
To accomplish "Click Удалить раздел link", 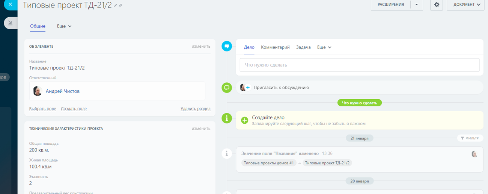I will point(195,109).
